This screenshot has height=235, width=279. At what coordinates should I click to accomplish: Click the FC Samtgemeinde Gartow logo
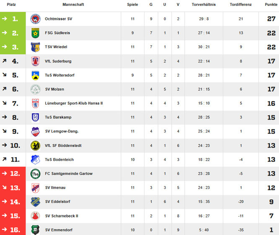pos(35,174)
